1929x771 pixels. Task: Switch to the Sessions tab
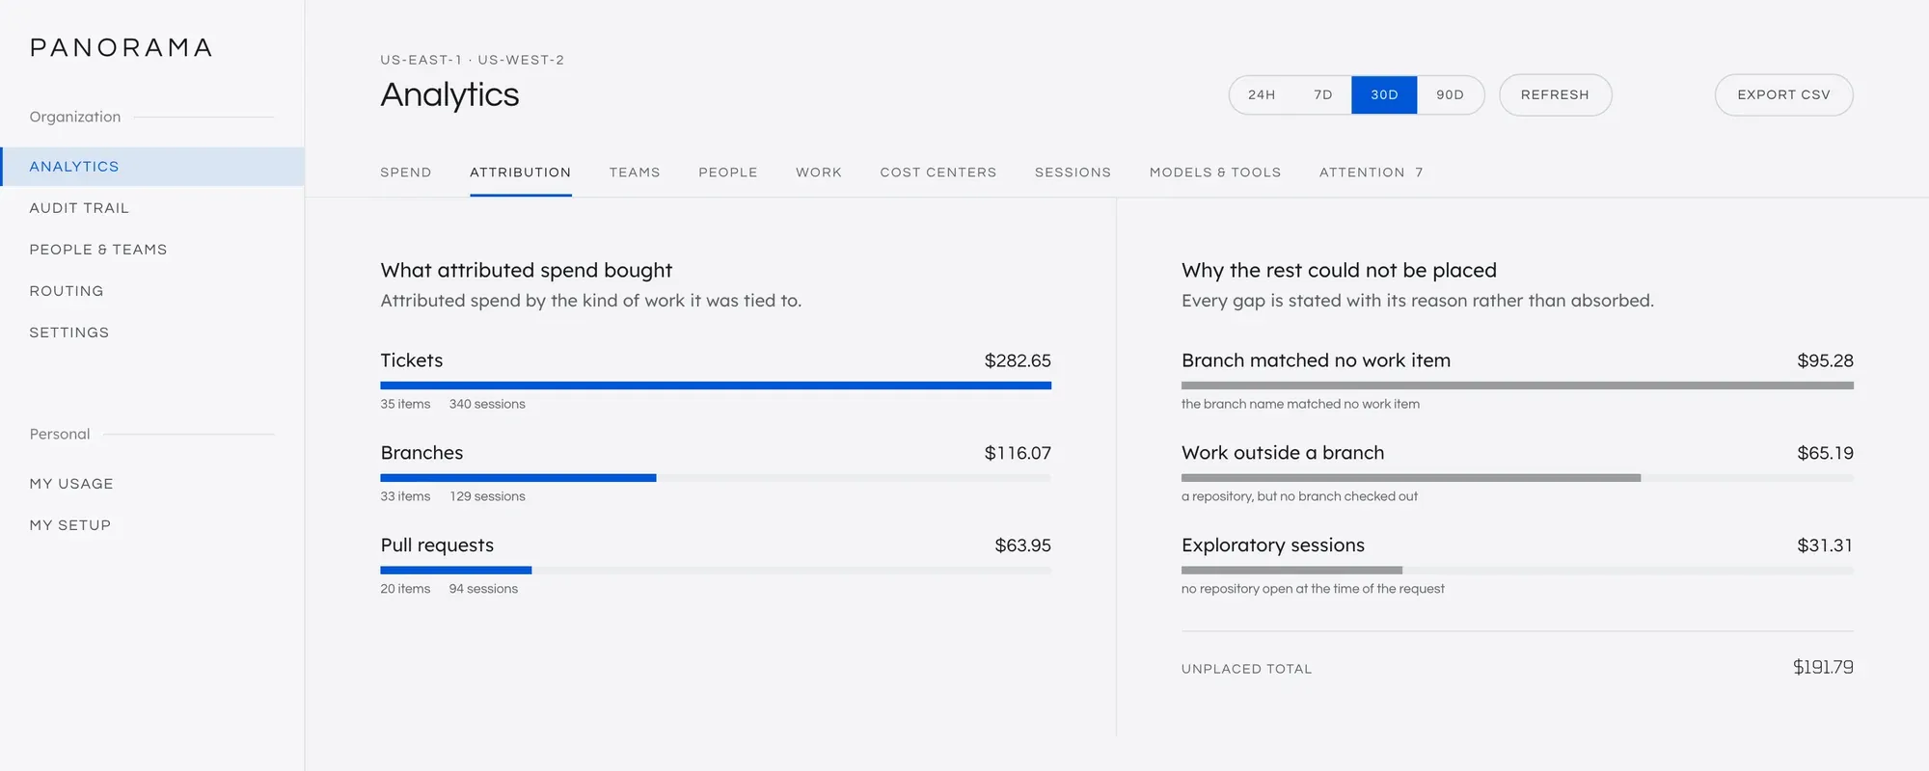(1073, 173)
